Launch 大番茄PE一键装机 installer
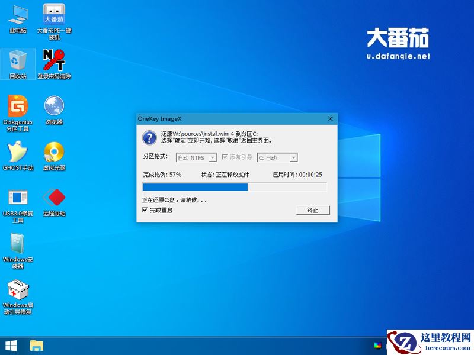 55,15
